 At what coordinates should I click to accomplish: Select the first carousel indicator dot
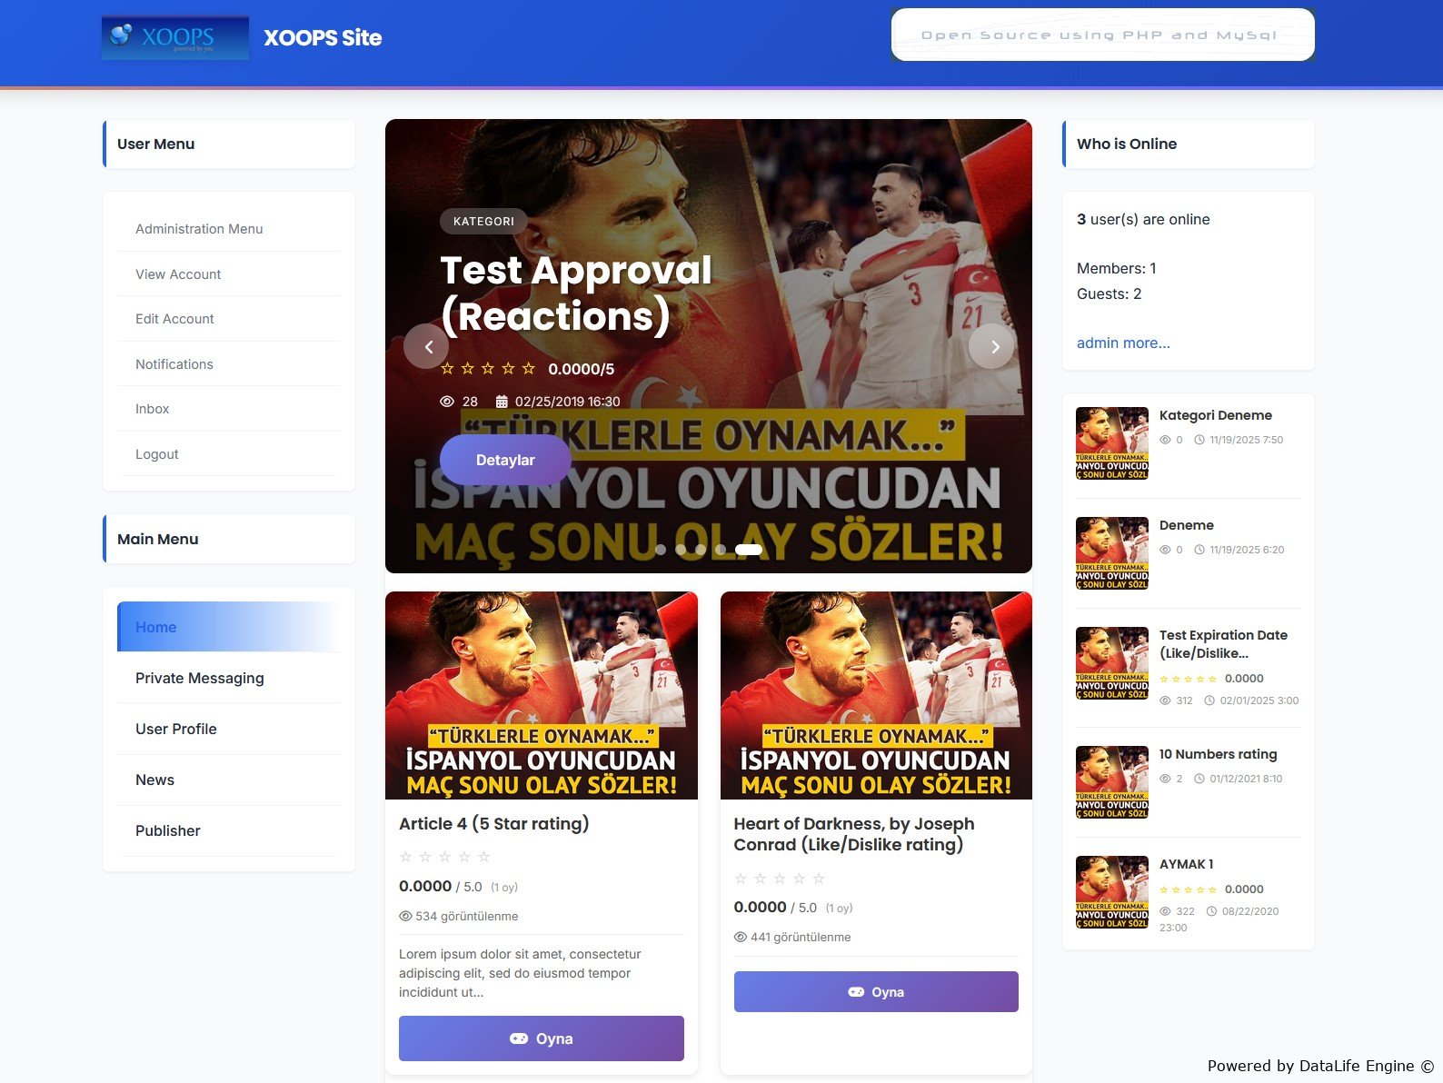[661, 550]
